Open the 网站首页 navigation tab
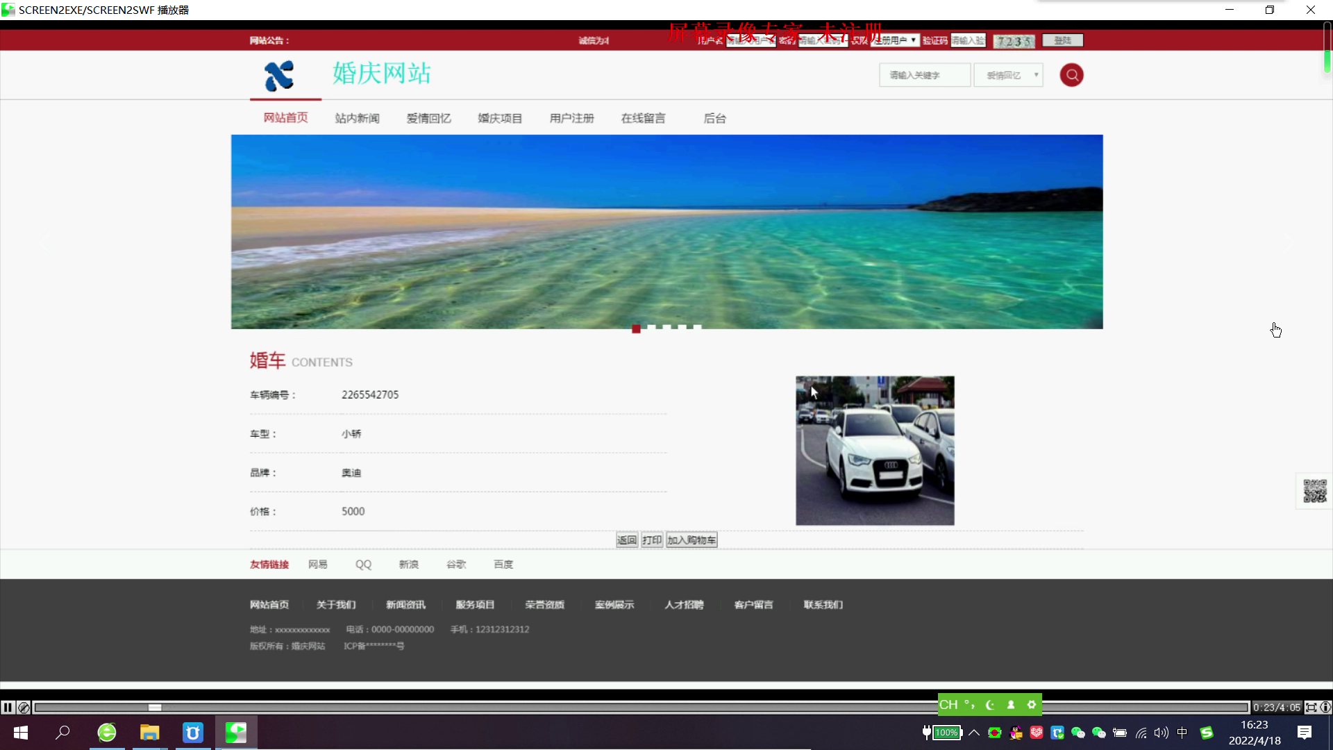This screenshot has height=750, width=1333. [x=285, y=117]
